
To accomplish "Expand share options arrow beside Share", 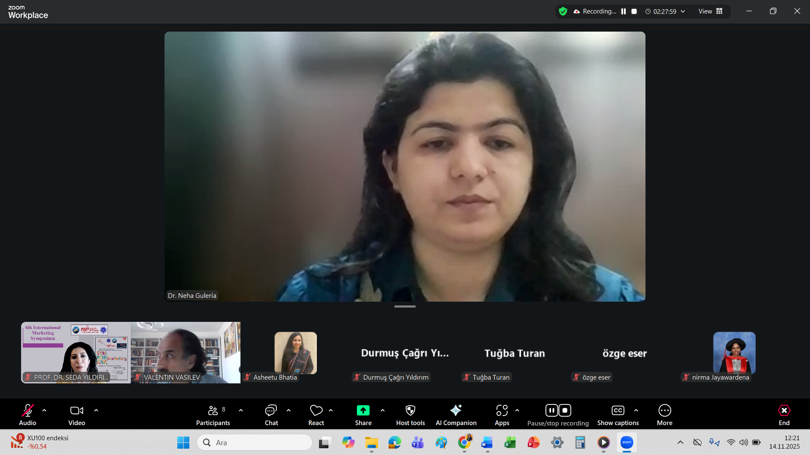I will [383, 410].
